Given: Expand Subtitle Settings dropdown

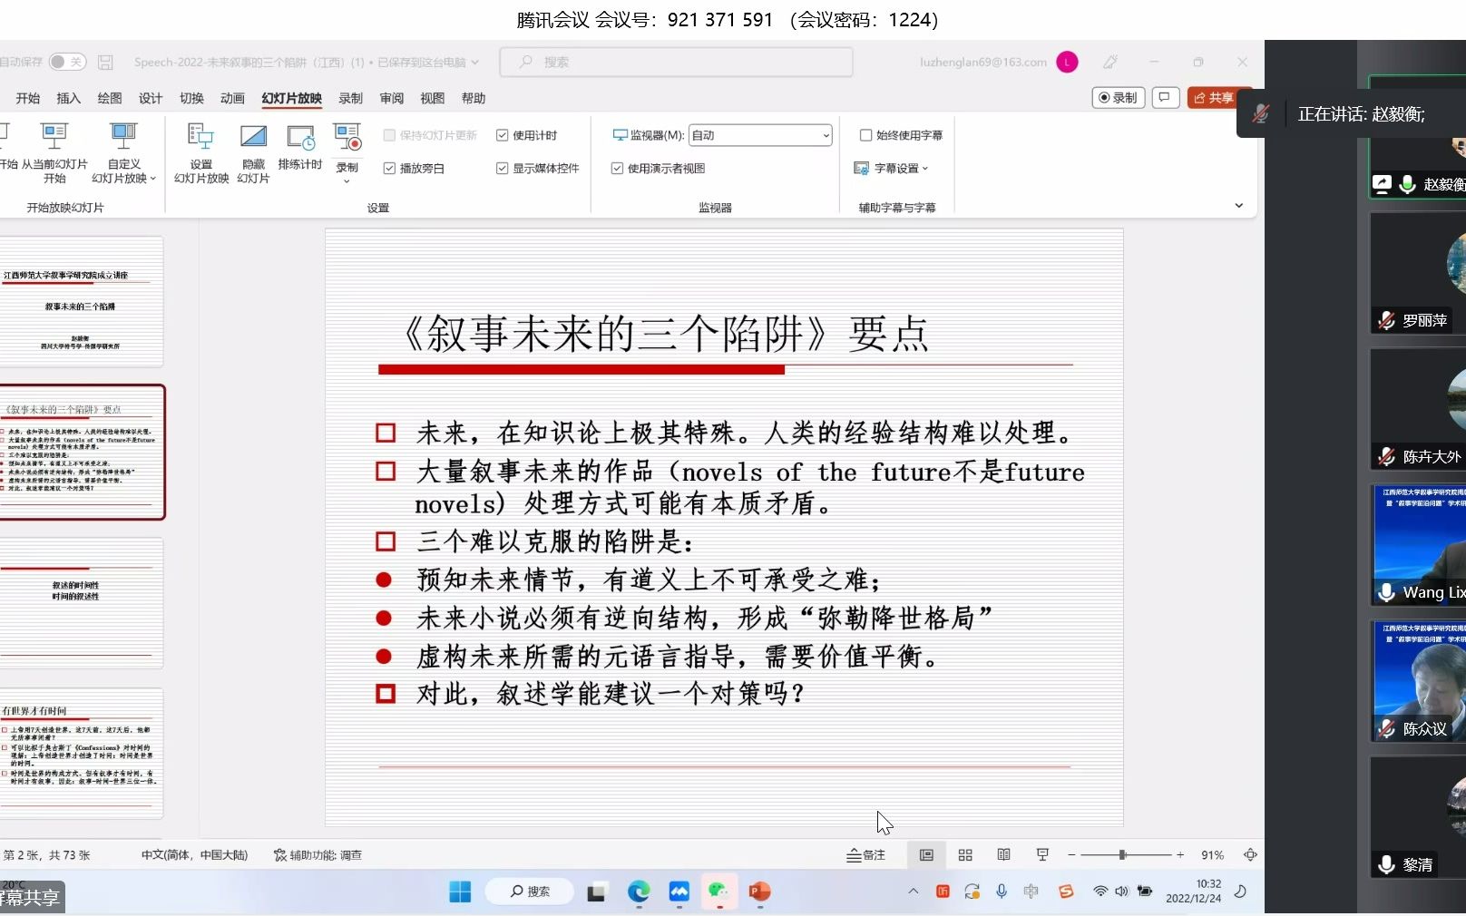Looking at the screenshot, I should click(x=891, y=168).
